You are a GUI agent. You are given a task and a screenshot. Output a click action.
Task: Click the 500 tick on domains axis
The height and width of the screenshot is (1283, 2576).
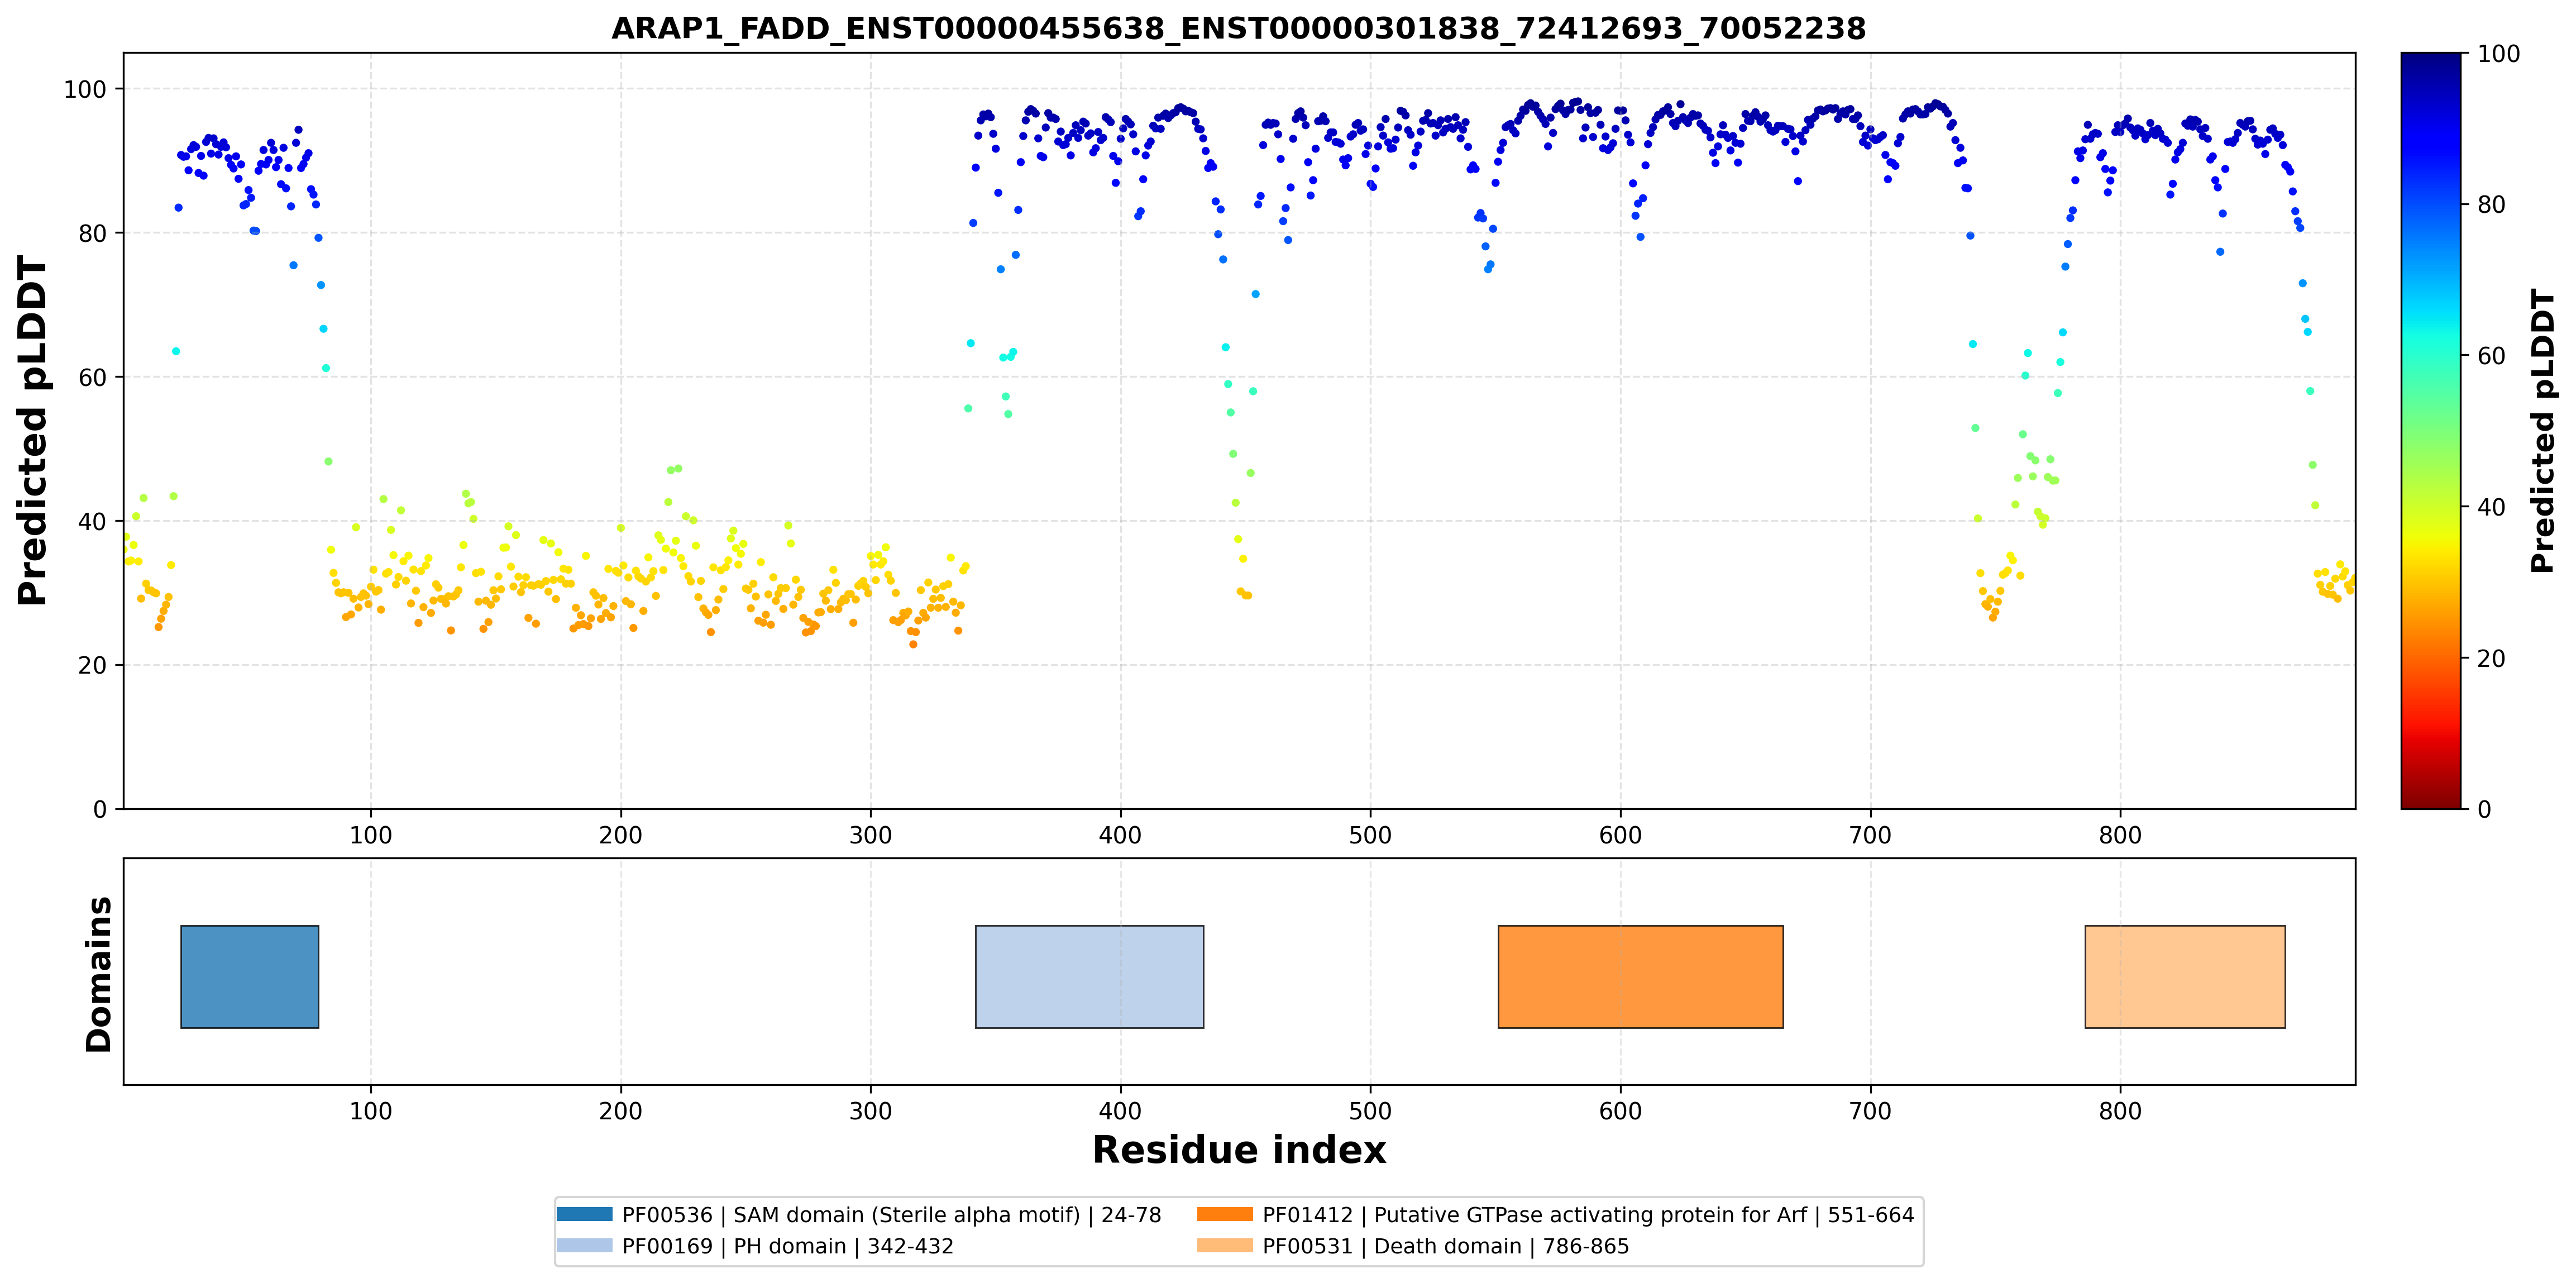[1370, 1111]
